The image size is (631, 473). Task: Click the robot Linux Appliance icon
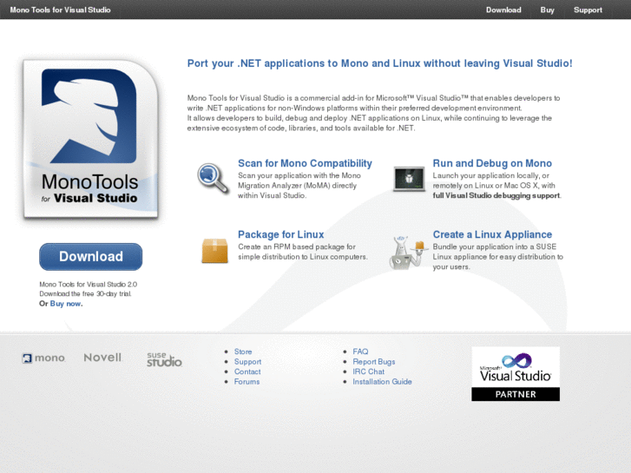[408, 253]
